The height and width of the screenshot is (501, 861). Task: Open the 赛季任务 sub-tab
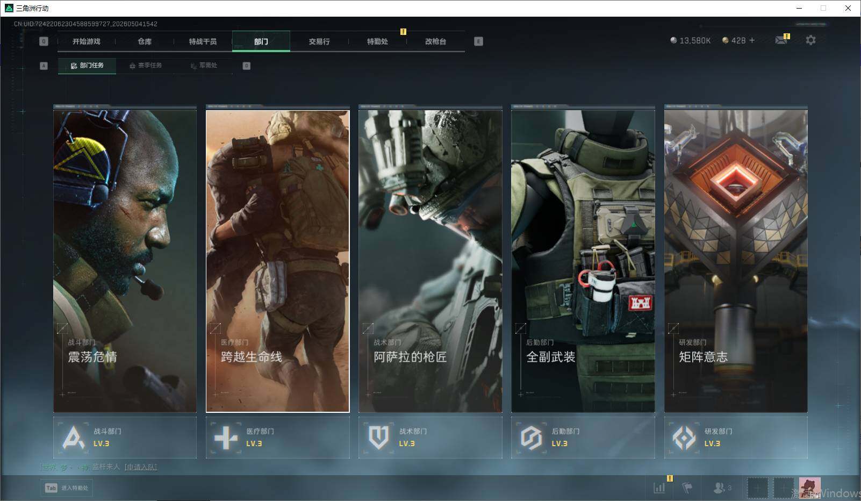145,66
